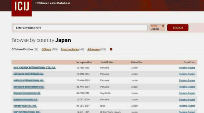Image resolution: width=204 pixels, height=113 pixels.
Task: Open the entity incorporated 13-FEB-1989
Action: coord(35,68)
